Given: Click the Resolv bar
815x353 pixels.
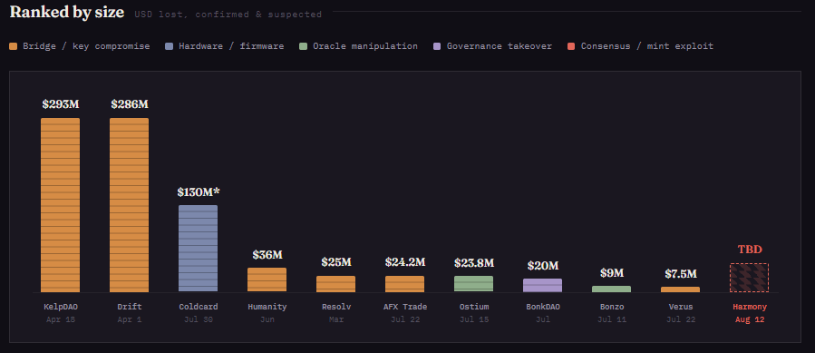Looking at the screenshot, I should pyautogui.click(x=335, y=284).
